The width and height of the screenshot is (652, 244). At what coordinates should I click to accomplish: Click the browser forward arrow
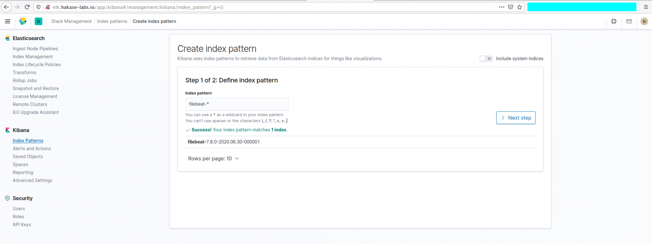(17, 7)
